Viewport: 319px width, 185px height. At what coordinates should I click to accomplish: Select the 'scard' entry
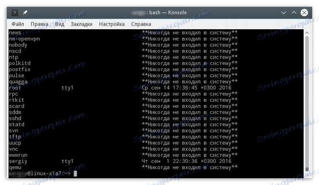[x=17, y=106]
